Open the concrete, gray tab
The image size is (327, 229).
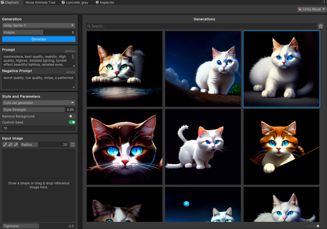(x=75, y=2)
